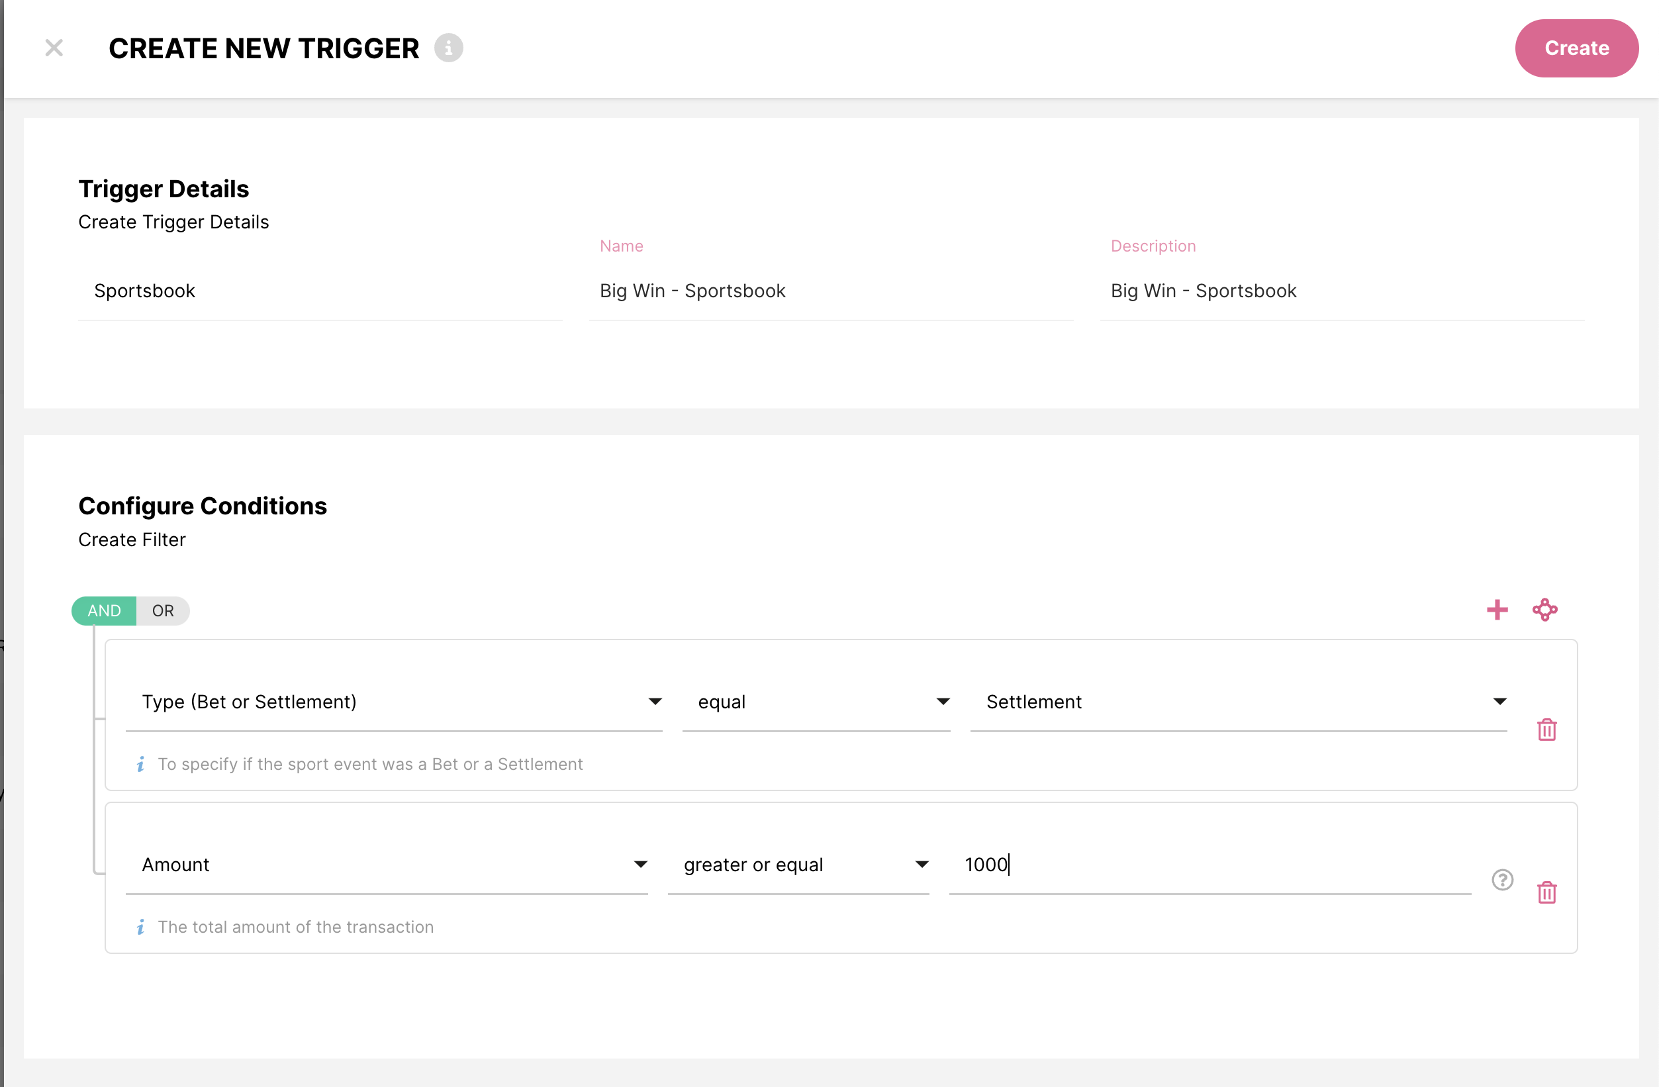Edit the Name field Big Win - Sportsbook
The height and width of the screenshot is (1087, 1659).
point(829,291)
